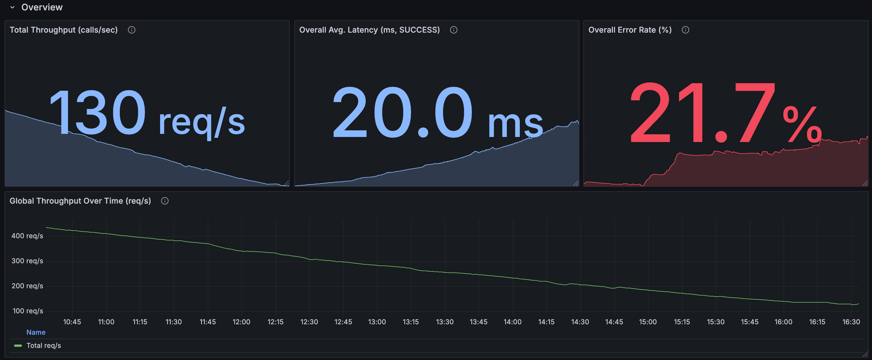Open info icon for Total Throughput panel

[132, 30]
